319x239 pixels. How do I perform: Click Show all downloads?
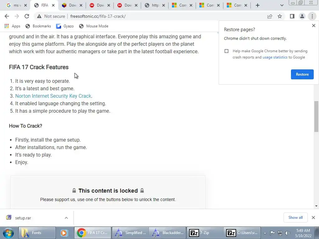point(295,218)
